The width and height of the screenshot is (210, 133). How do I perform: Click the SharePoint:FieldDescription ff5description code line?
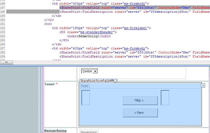tap(135, 57)
